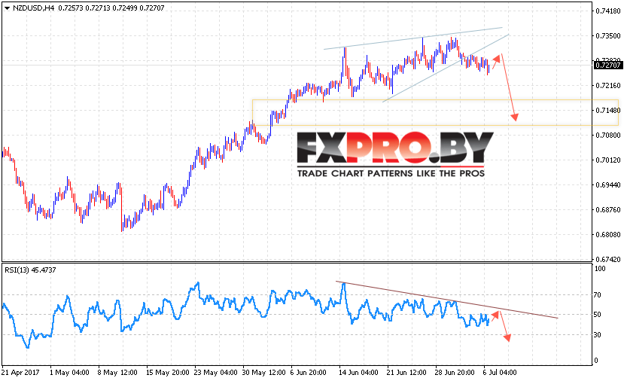Click the 15 May 20:00 time label

(168, 373)
